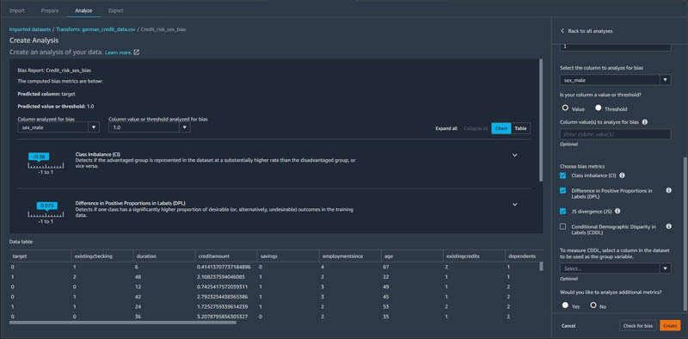Click info icon for Difference in Positive Proportions
The width and height of the screenshot is (688, 339).
click(669, 190)
